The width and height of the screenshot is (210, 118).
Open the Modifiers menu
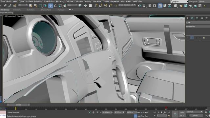tap(29, 1)
